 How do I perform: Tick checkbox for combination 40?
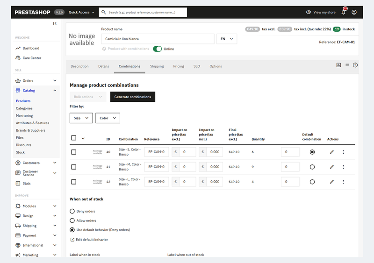tap(74, 152)
